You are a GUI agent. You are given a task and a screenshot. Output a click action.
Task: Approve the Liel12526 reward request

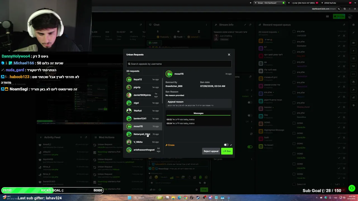pyautogui.click(x=339, y=36)
